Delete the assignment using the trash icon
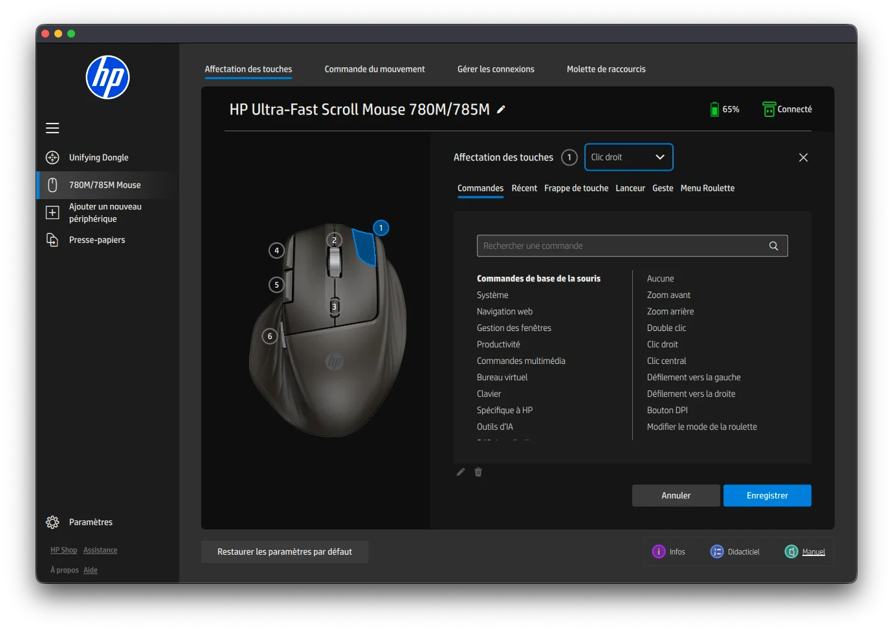893x631 pixels. (x=478, y=472)
